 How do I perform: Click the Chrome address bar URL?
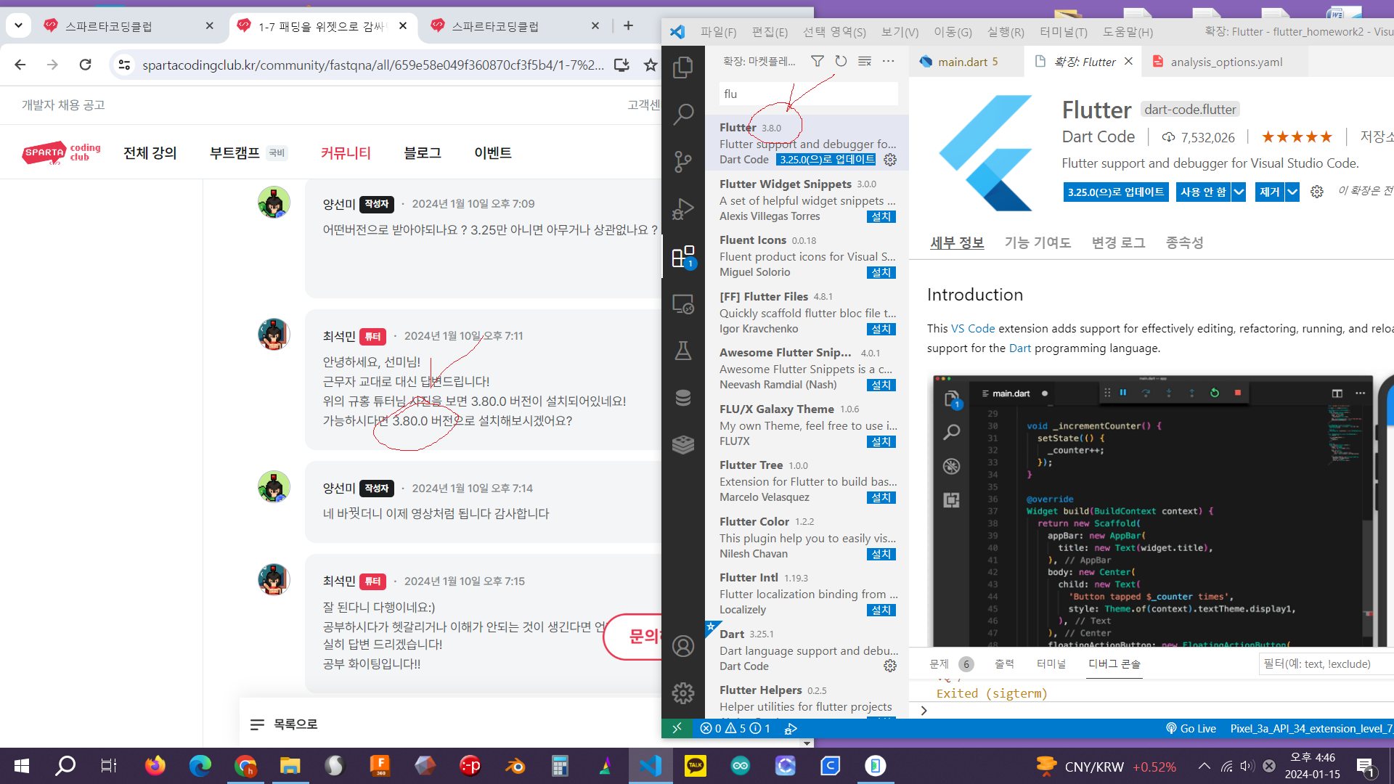[372, 65]
